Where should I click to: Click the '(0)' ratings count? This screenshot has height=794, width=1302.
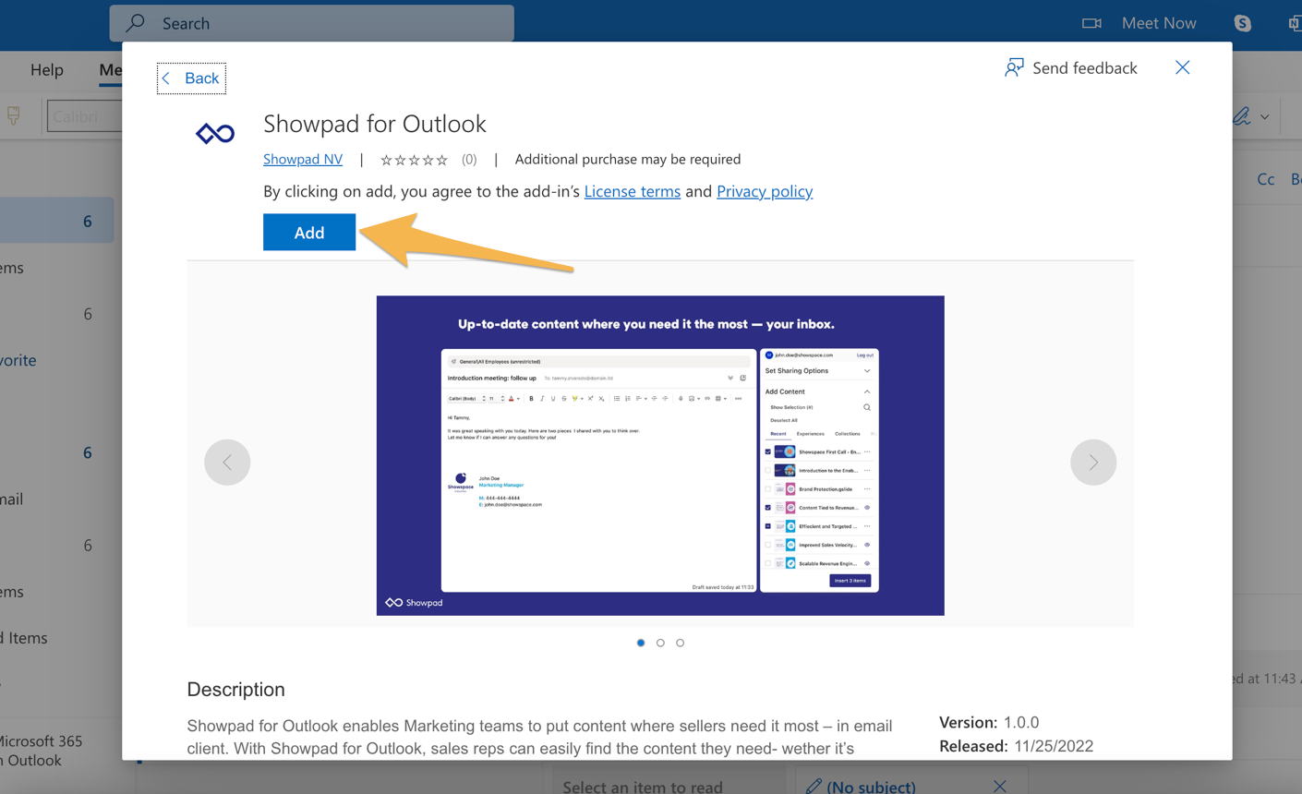469,159
